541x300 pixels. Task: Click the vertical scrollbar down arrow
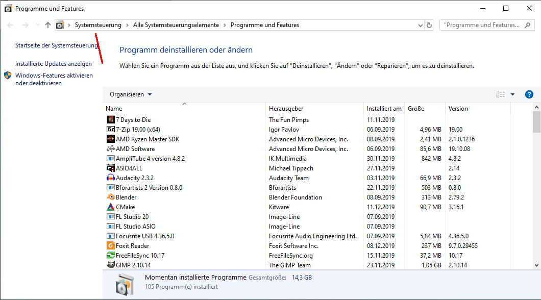pos(536,265)
